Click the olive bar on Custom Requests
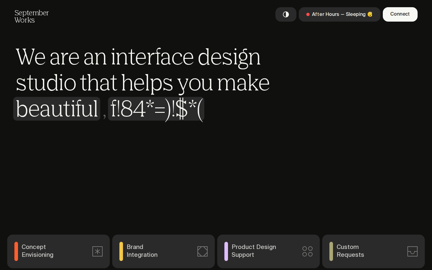 coord(331,251)
